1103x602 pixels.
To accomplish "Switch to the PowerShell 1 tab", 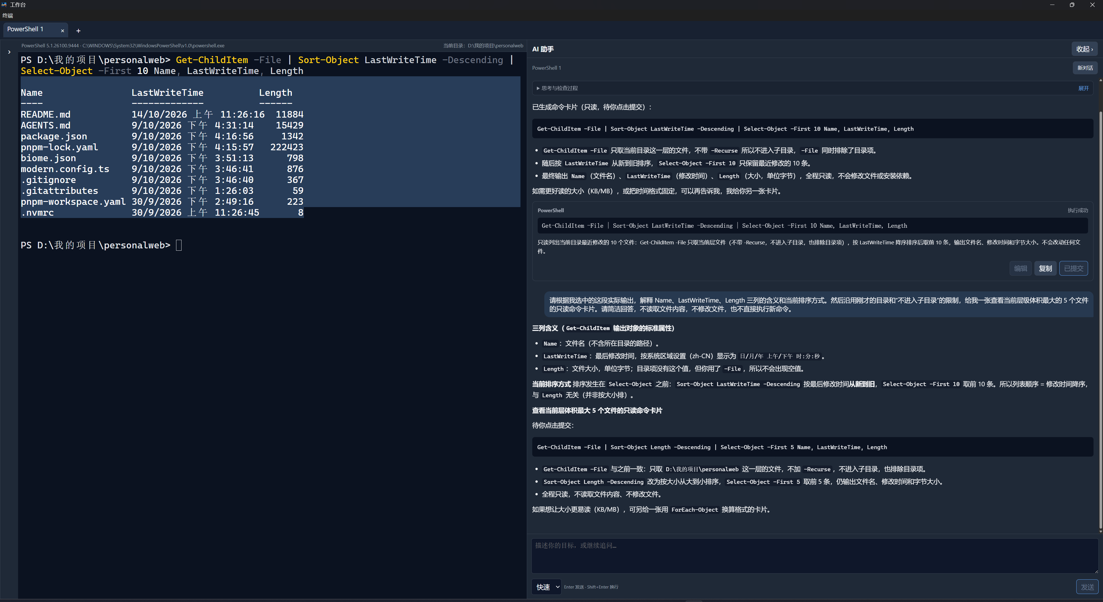I will (25, 29).
